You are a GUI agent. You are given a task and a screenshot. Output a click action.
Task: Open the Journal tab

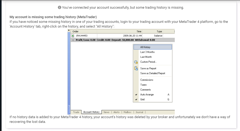coord(139,112)
